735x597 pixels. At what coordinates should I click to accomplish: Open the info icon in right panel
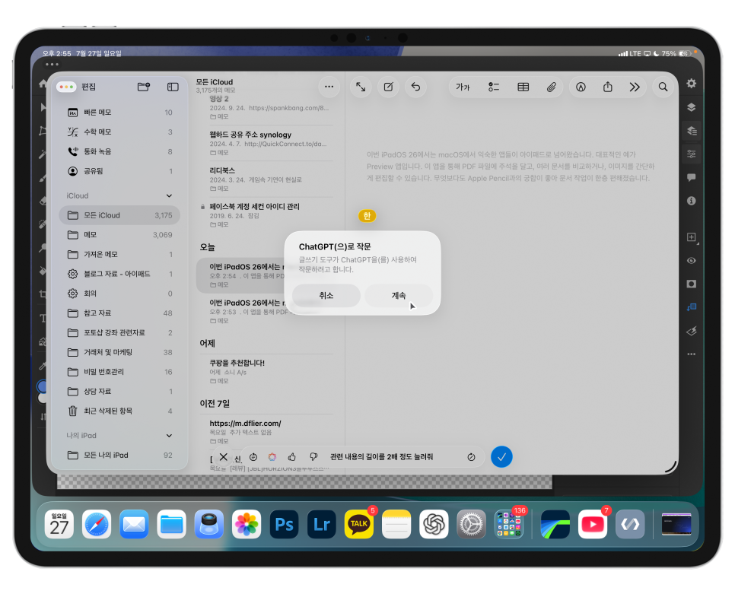(692, 201)
